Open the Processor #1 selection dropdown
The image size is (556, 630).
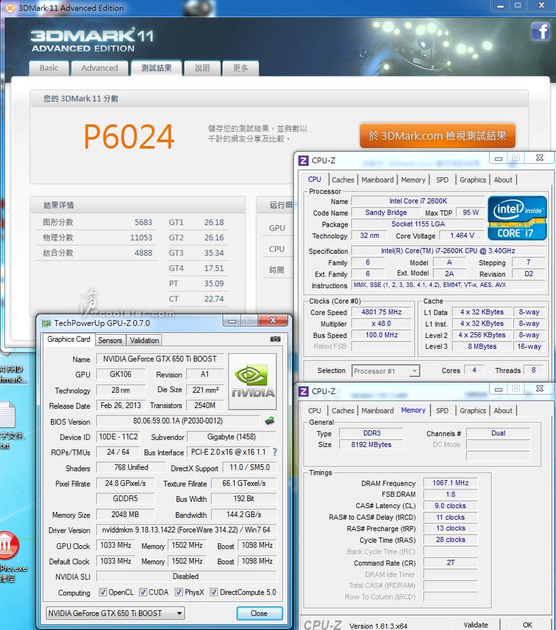386,371
